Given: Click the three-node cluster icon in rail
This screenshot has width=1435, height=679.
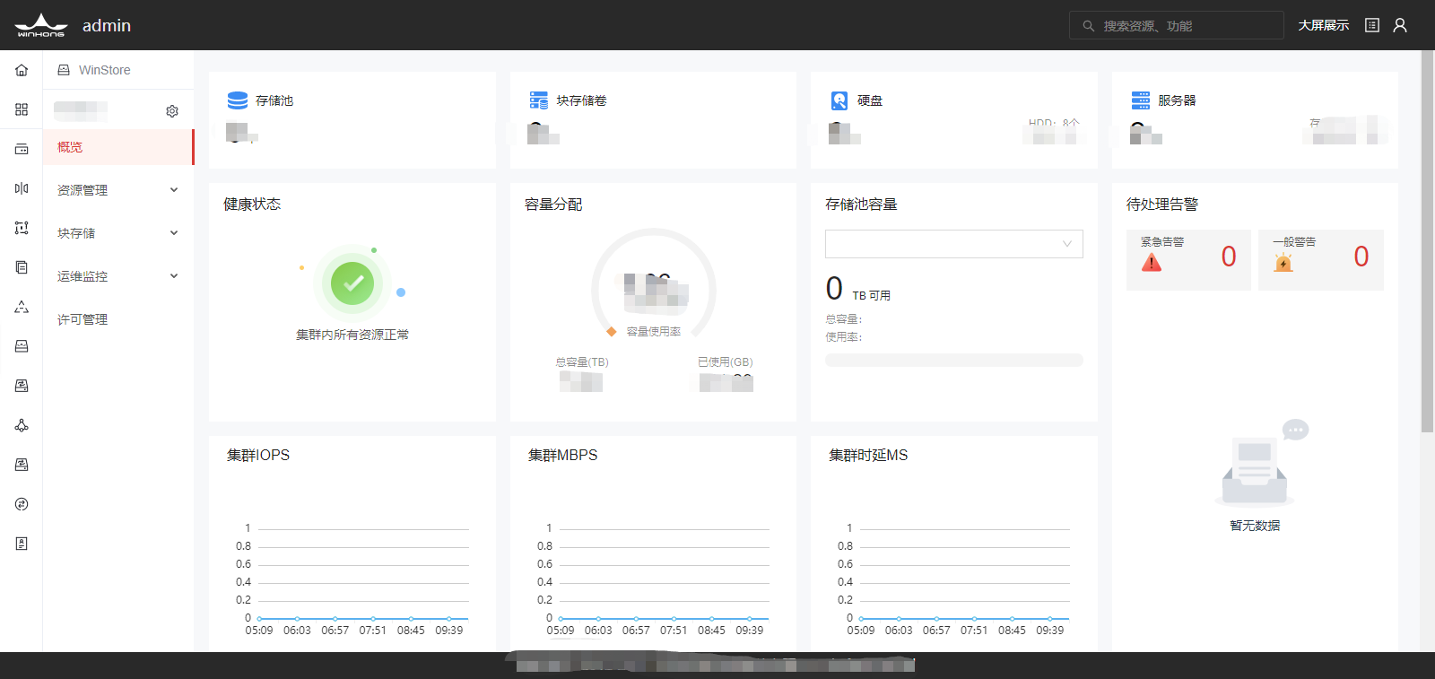Looking at the screenshot, I should [x=22, y=425].
